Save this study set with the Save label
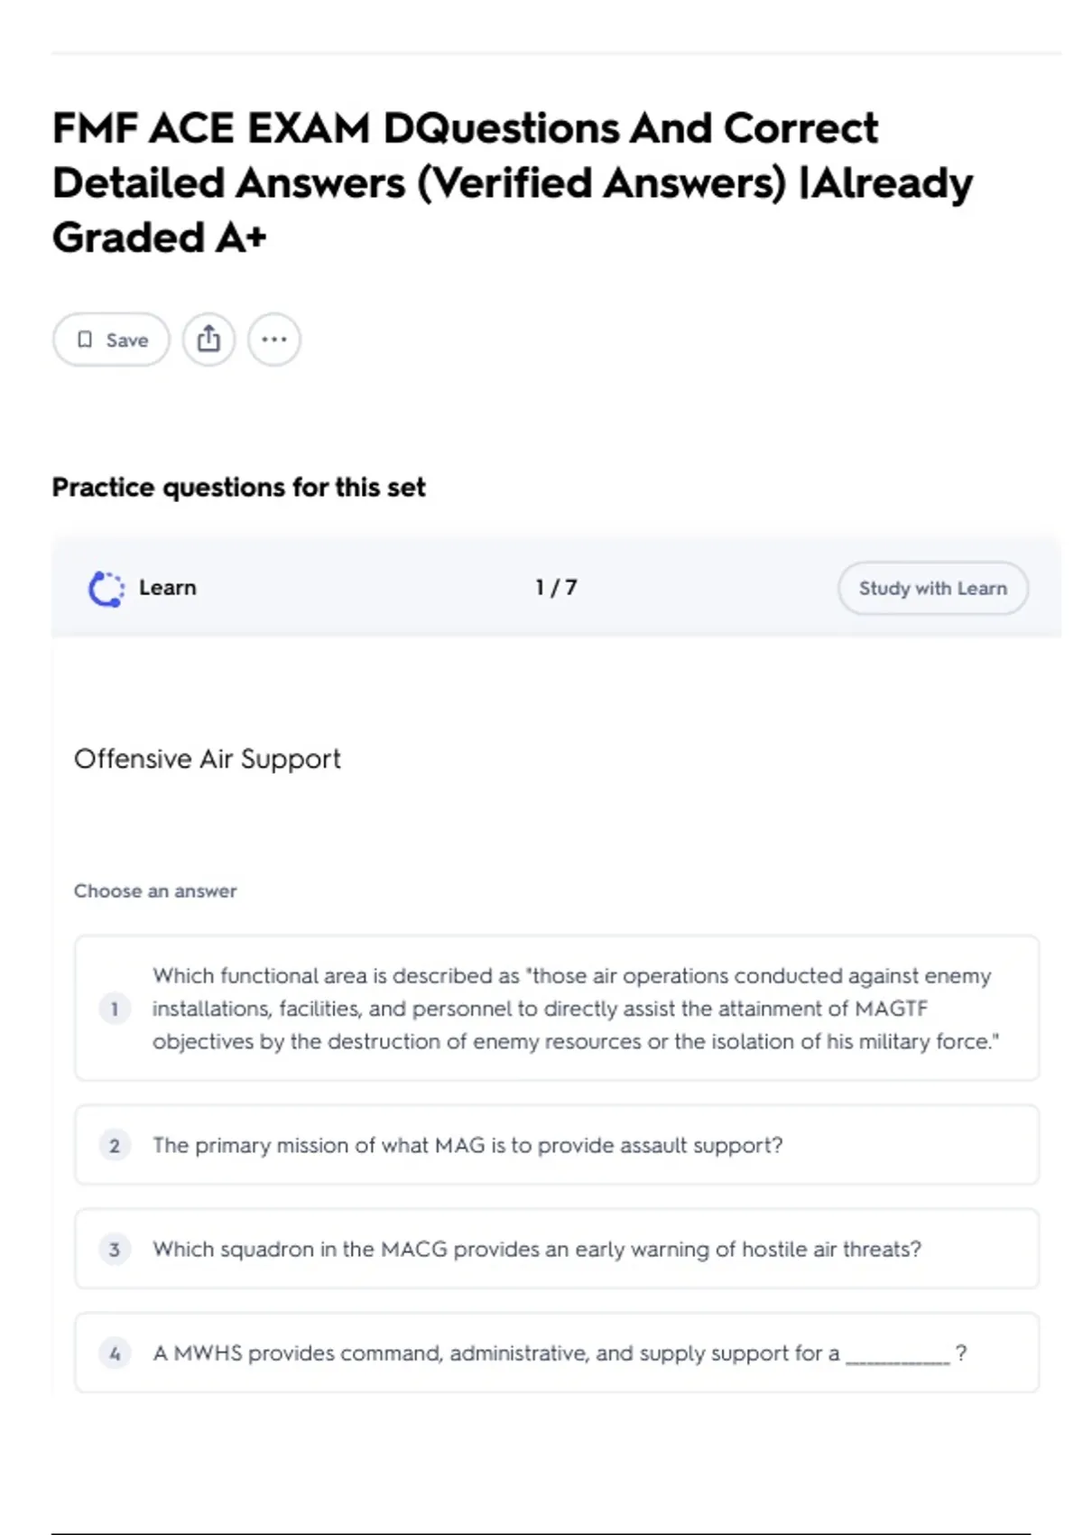1083x1535 pixels. pos(127,340)
